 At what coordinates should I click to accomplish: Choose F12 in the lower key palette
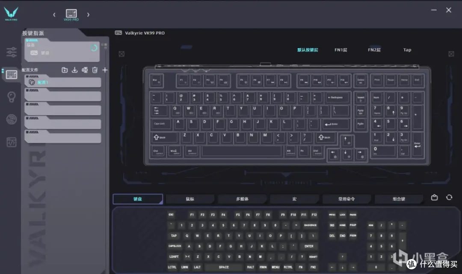[x=314, y=215]
